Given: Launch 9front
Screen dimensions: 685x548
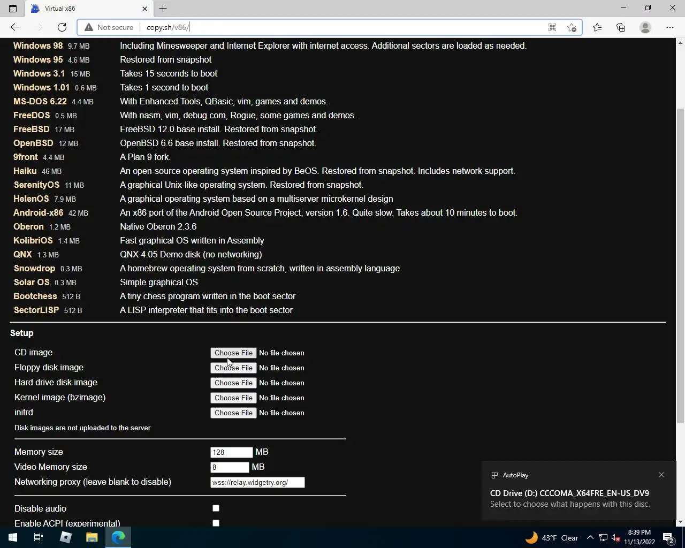Looking at the screenshot, I should tap(26, 157).
